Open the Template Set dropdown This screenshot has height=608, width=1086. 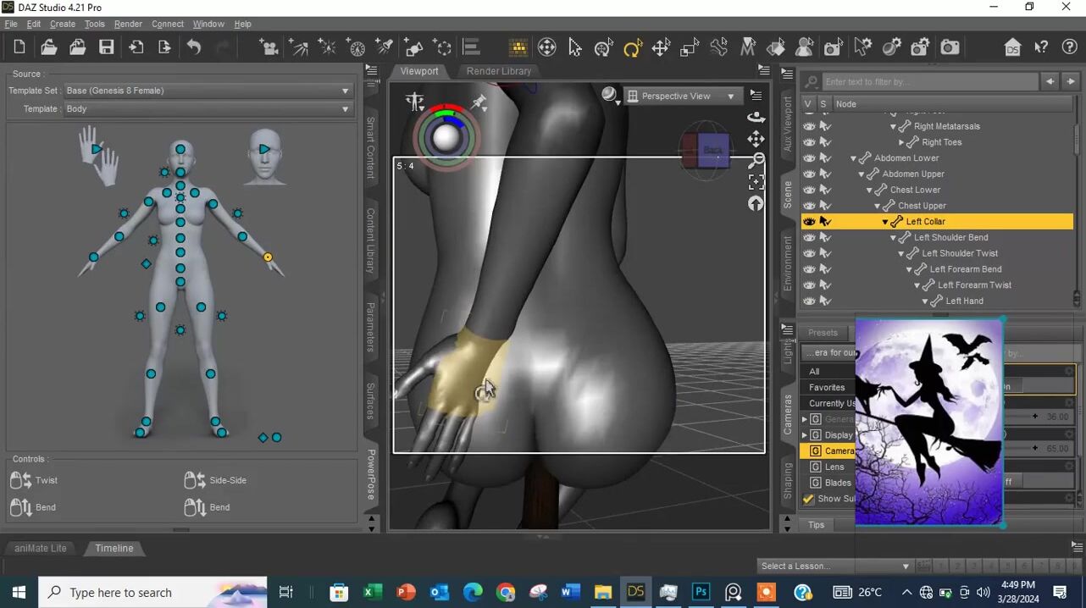click(208, 91)
